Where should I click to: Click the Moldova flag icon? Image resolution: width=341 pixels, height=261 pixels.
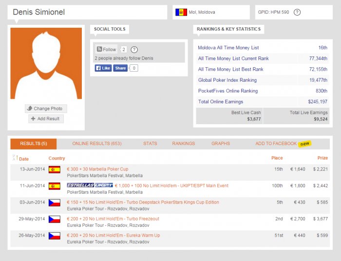point(181,12)
